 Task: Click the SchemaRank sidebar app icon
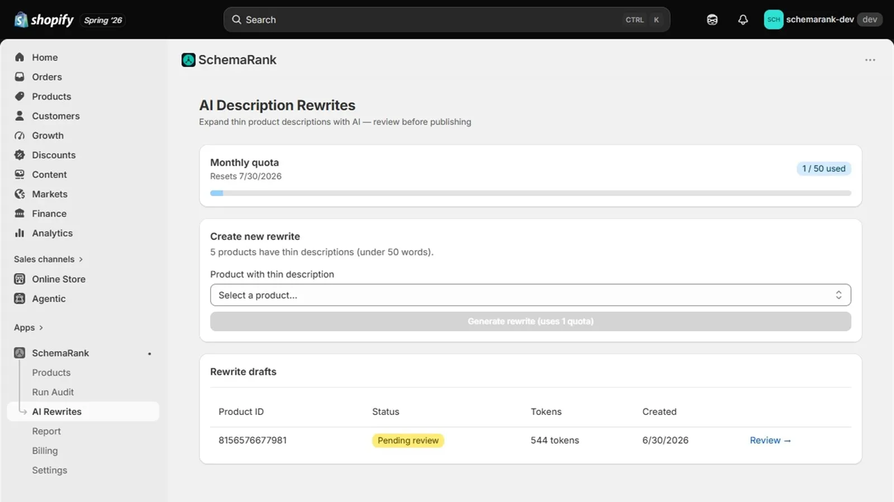coord(20,353)
